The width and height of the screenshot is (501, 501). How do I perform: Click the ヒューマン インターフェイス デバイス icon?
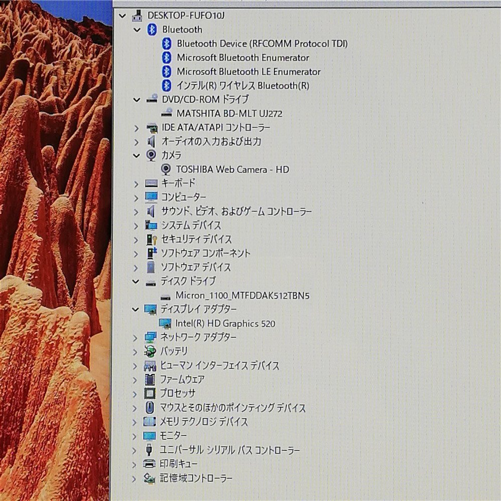150,366
